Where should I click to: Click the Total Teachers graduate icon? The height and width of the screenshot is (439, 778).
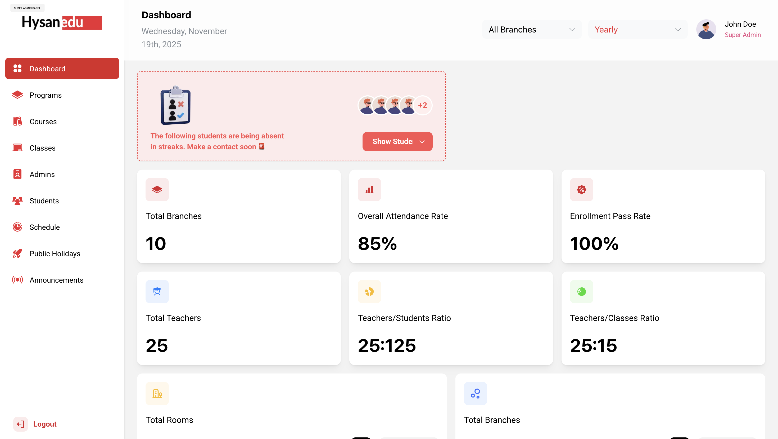coord(157,292)
